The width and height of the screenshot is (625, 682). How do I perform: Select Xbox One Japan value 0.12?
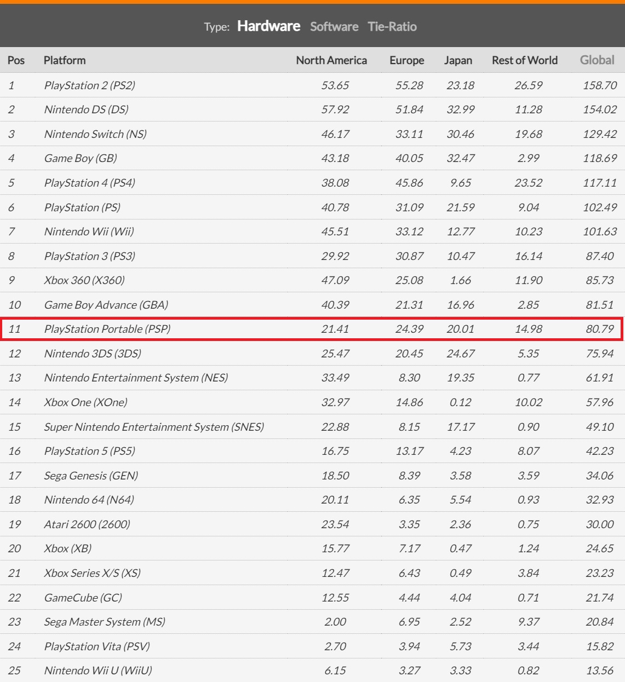[461, 402]
